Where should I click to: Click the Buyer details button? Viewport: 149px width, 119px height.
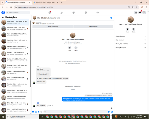tap(43, 74)
